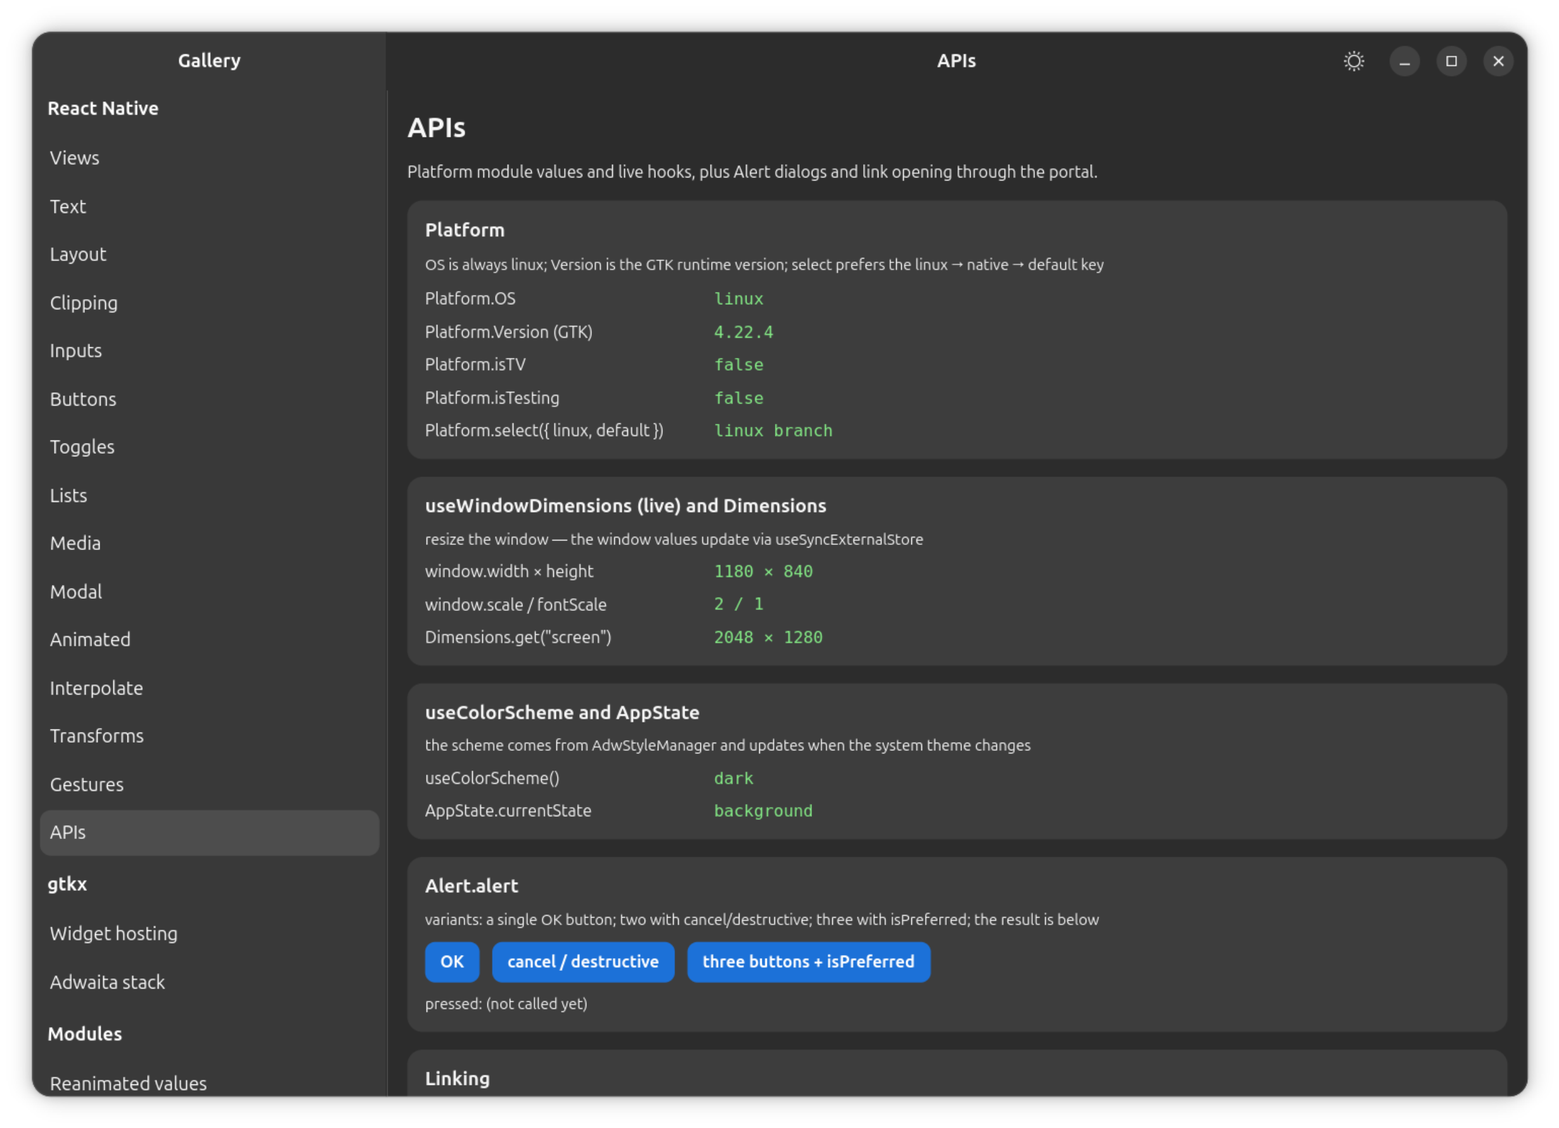The height and width of the screenshot is (1128, 1559).
Task: Close the Gallery window
Action: (1498, 61)
